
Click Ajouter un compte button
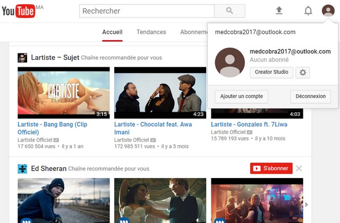241,96
